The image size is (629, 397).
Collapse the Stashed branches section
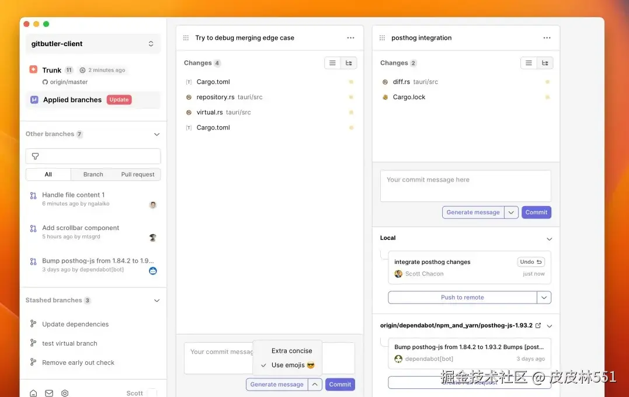pyautogui.click(x=157, y=300)
